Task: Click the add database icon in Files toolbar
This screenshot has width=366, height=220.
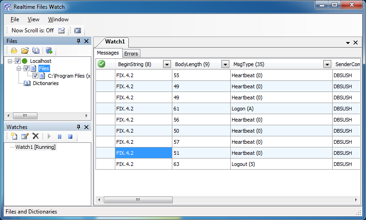Action: coord(49,50)
